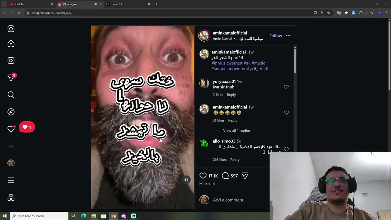This screenshot has height=220, width=391.
Task: Open aminkamalofficial profile from post header
Action: point(230,33)
